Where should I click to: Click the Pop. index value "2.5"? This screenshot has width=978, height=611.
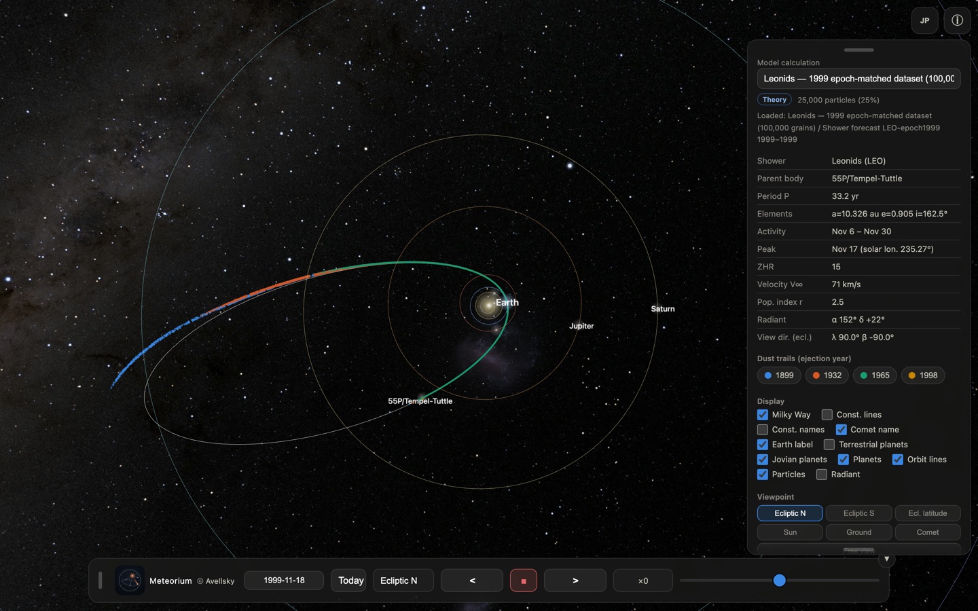pos(838,302)
